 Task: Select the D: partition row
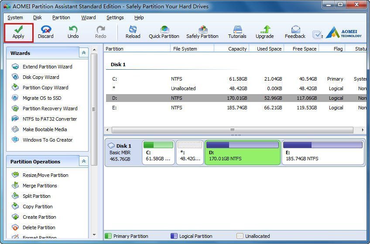[236, 98]
